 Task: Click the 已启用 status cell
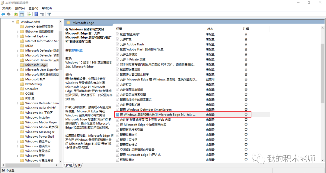210,80
